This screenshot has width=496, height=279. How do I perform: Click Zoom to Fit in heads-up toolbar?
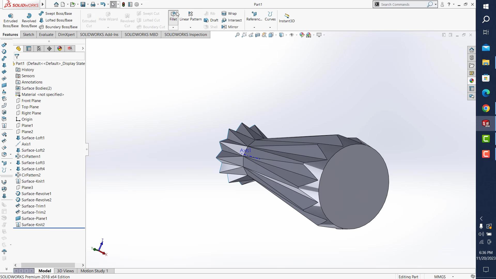(237, 35)
